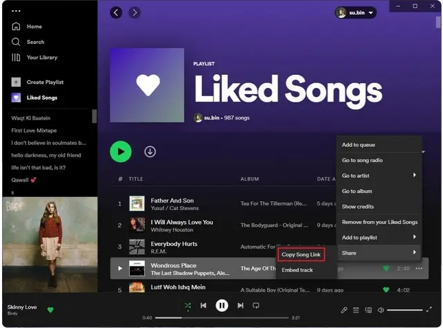Expand the Share submenu
This screenshot has width=443, height=329.
click(379, 253)
